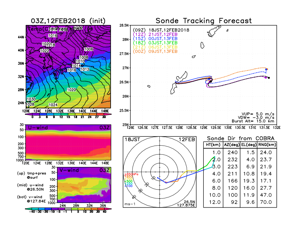This screenshot has width=295, height=228.
Task: Click the green swatch between 12 and 15 on the temperature color bar
Action: pos(65,114)
